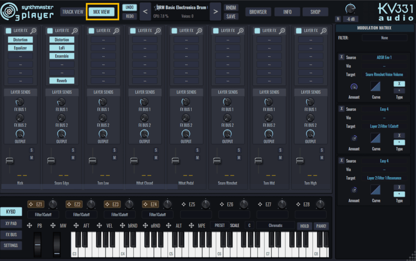Open the Chromatic scale dropdown

275,226
